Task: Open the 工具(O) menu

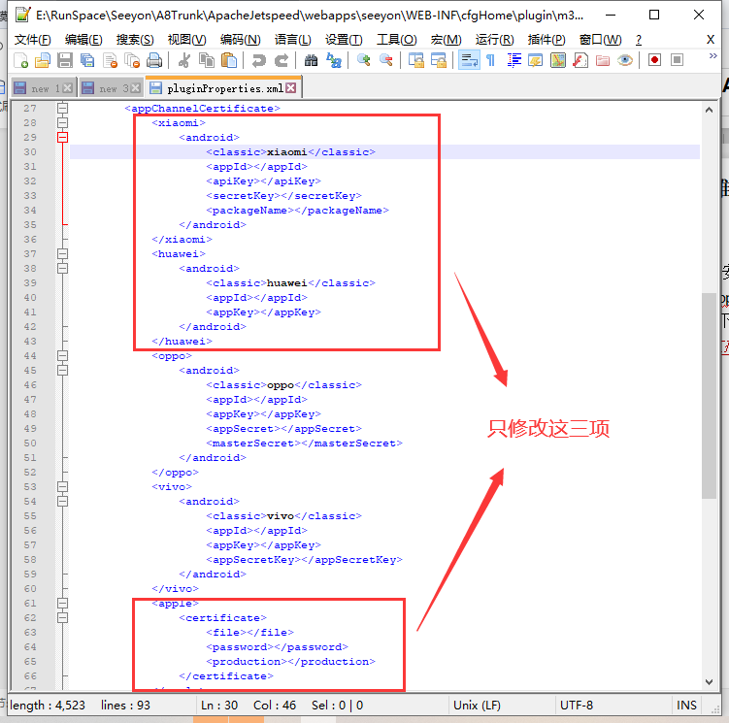Action: (397, 40)
